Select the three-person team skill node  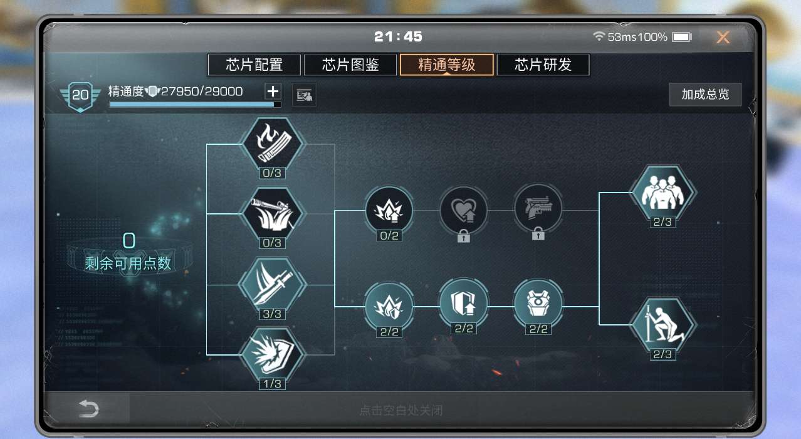pos(662,193)
